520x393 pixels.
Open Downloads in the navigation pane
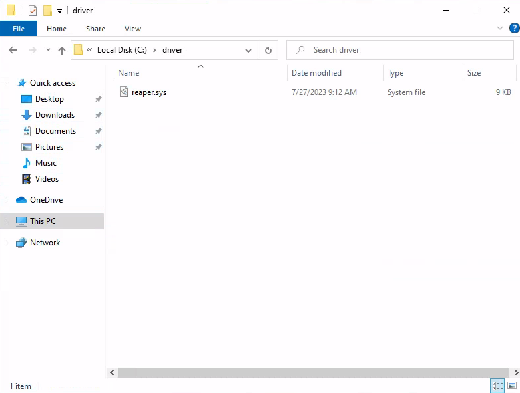point(55,114)
